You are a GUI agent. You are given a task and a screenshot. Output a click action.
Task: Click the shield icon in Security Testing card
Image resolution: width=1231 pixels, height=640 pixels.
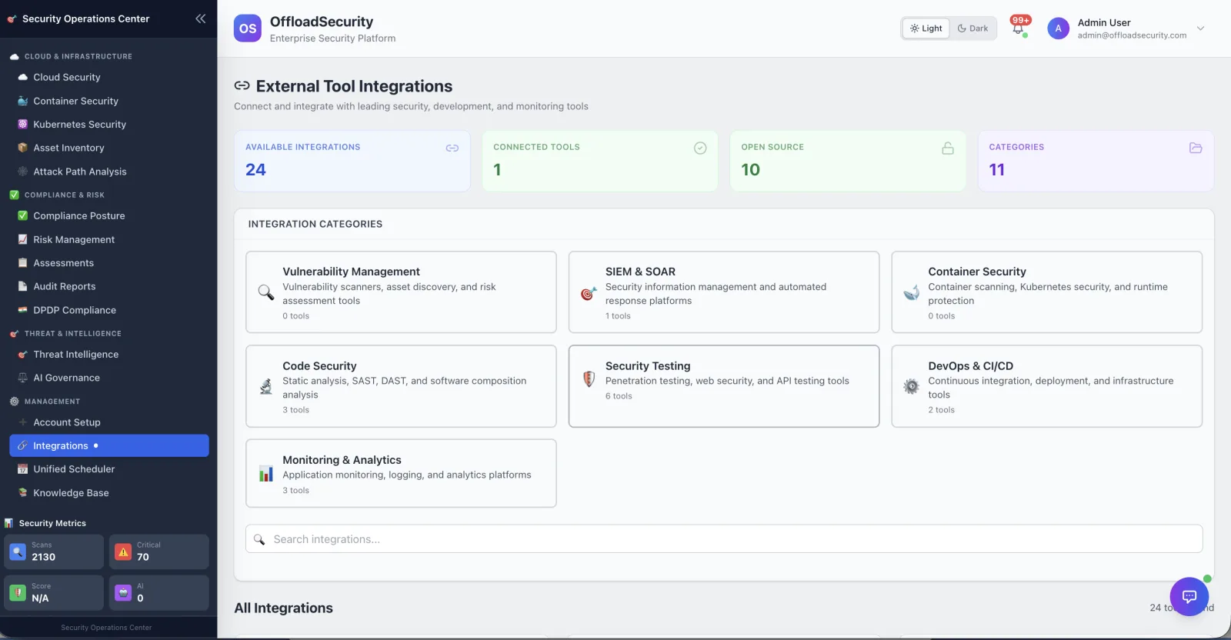click(x=589, y=378)
